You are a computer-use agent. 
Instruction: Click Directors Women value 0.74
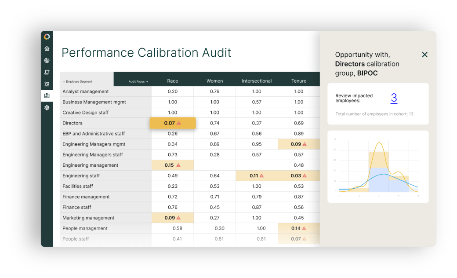[215, 123]
